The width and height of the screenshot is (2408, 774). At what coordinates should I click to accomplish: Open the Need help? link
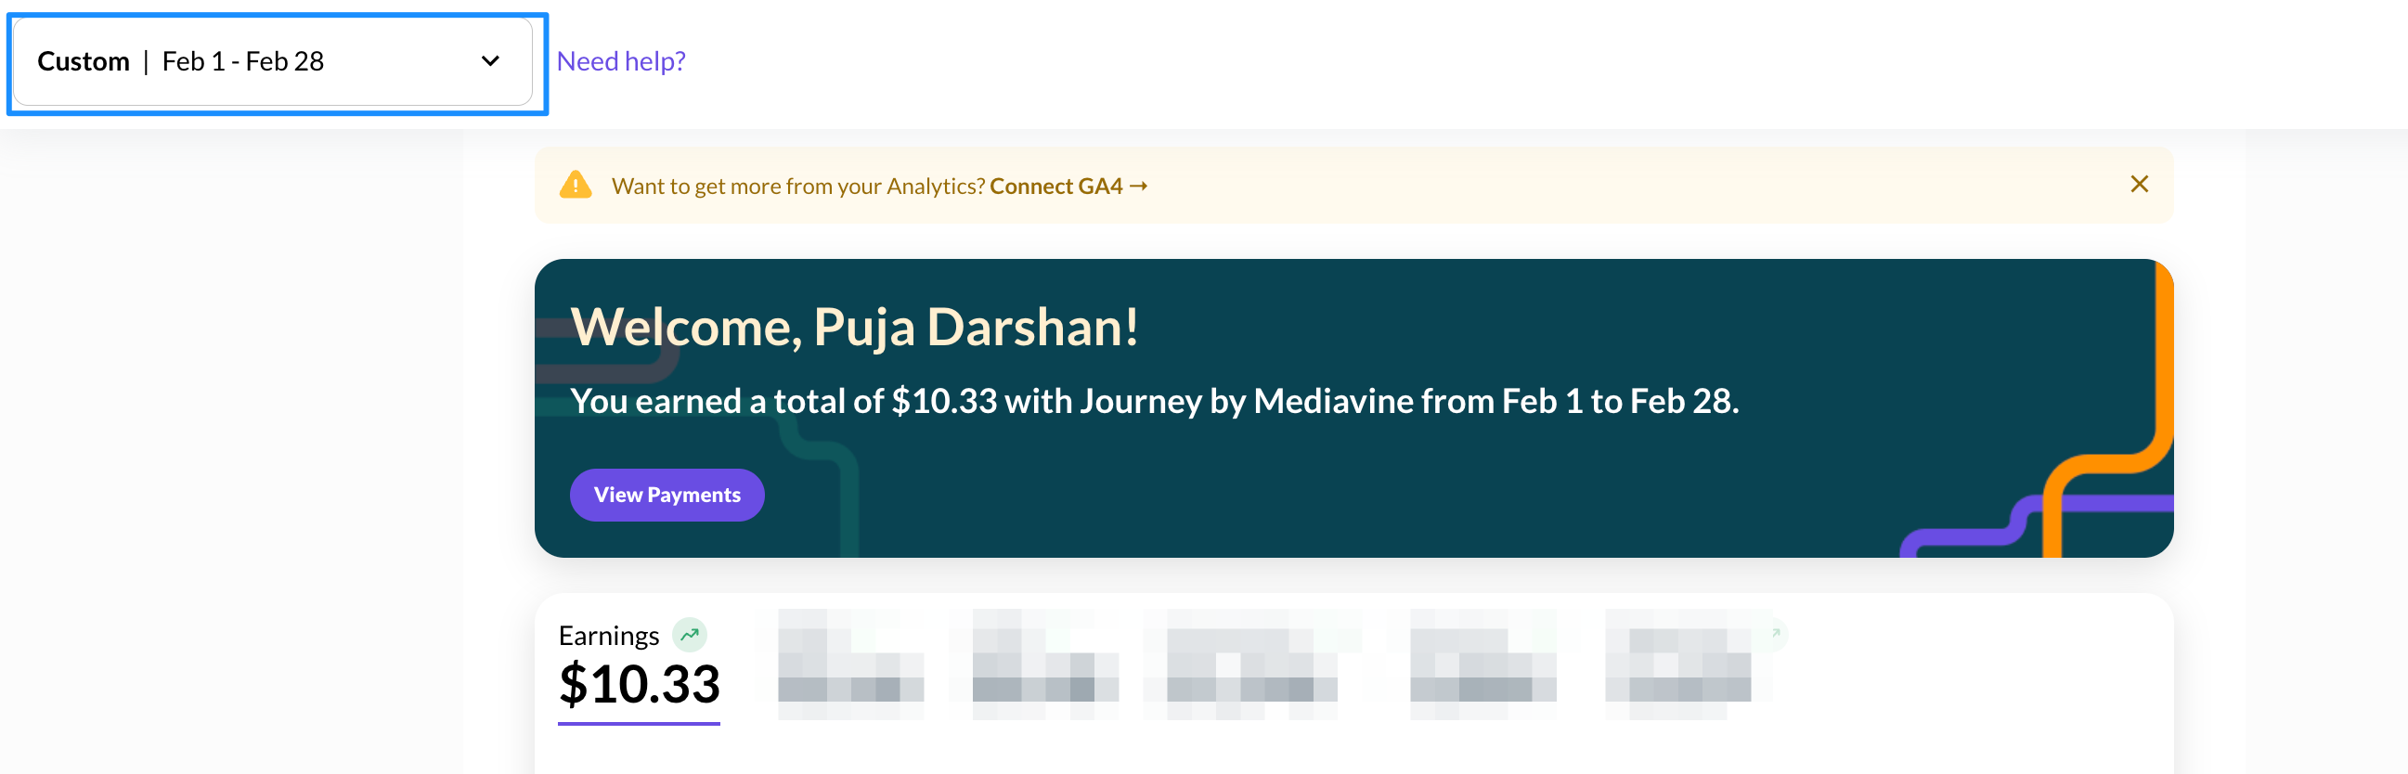621,61
